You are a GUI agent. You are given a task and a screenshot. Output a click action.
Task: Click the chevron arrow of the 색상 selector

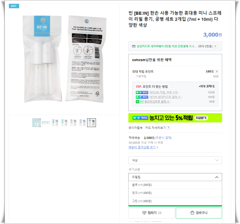click(217, 160)
